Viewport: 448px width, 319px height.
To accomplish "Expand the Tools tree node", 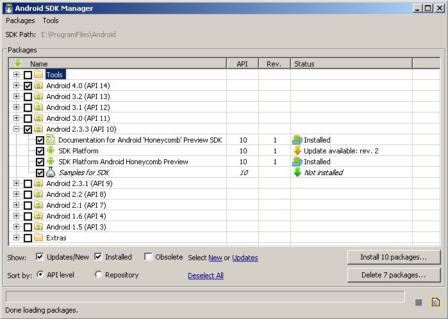I will (x=16, y=74).
